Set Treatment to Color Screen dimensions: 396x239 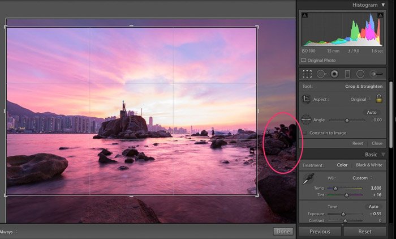tap(342, 165)
